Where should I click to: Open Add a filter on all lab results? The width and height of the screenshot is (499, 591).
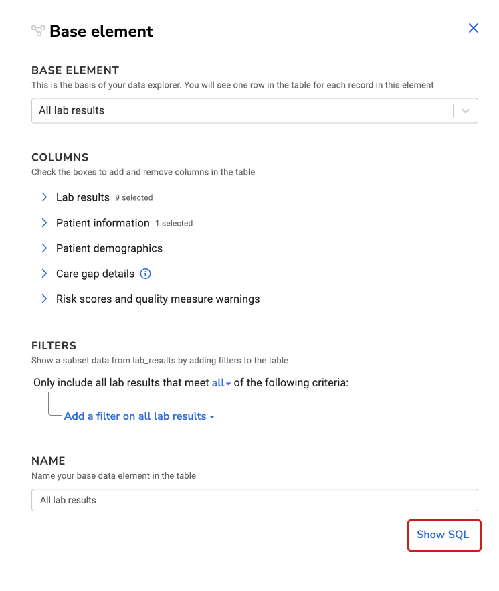[139, 416]
